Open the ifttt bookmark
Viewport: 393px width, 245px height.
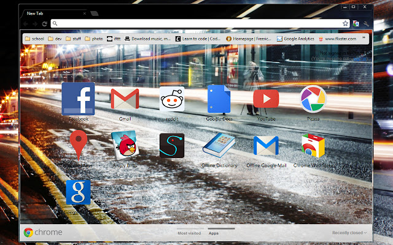click(x=114, y=39)
